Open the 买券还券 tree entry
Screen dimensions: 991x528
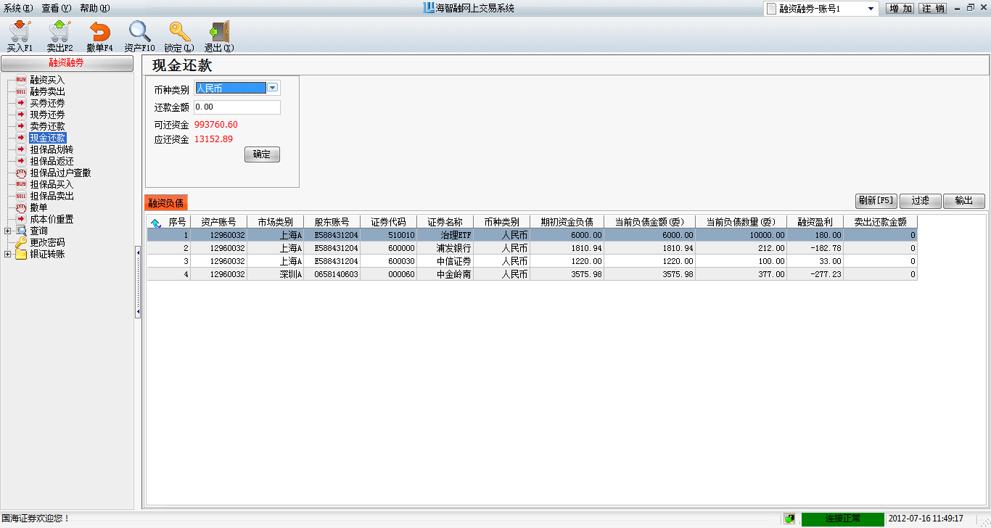(47, 103)
